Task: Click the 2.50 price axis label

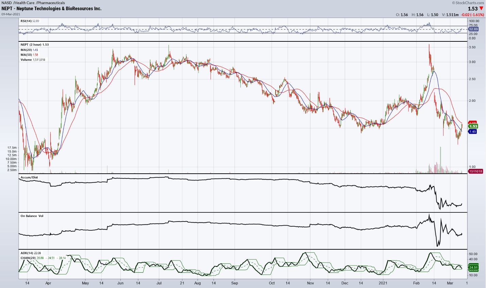Action: [x=472, y=79]
